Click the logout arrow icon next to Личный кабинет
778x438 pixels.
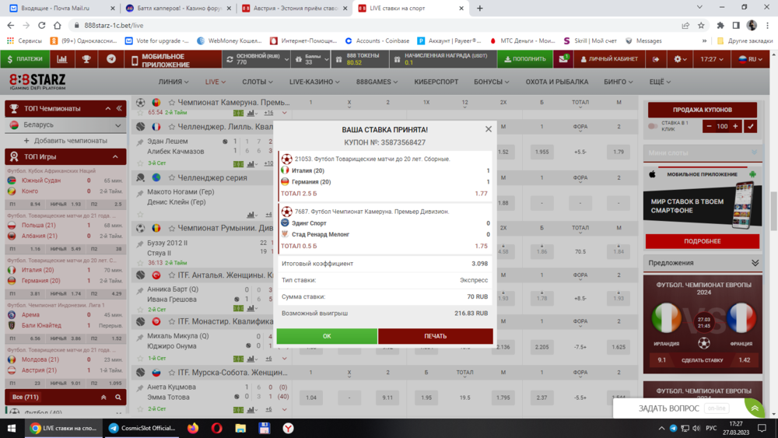pyautogui.click(x=656, y=59)
